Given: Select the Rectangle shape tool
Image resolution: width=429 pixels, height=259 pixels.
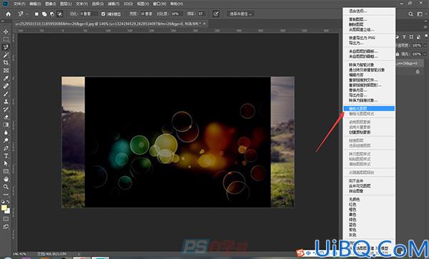Looking at the screenshot, I should coord(6,172).
